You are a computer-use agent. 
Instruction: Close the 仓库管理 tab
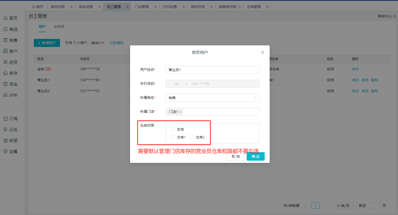pos(267,7)
